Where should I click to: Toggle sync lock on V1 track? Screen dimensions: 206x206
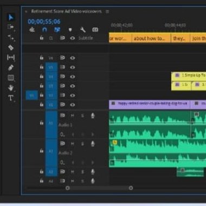62,105
